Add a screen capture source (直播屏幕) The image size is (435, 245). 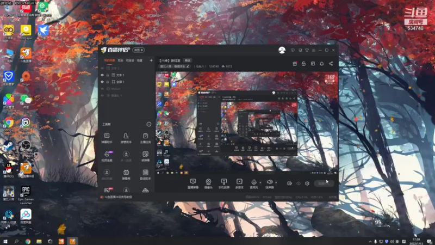coord(193,183)
